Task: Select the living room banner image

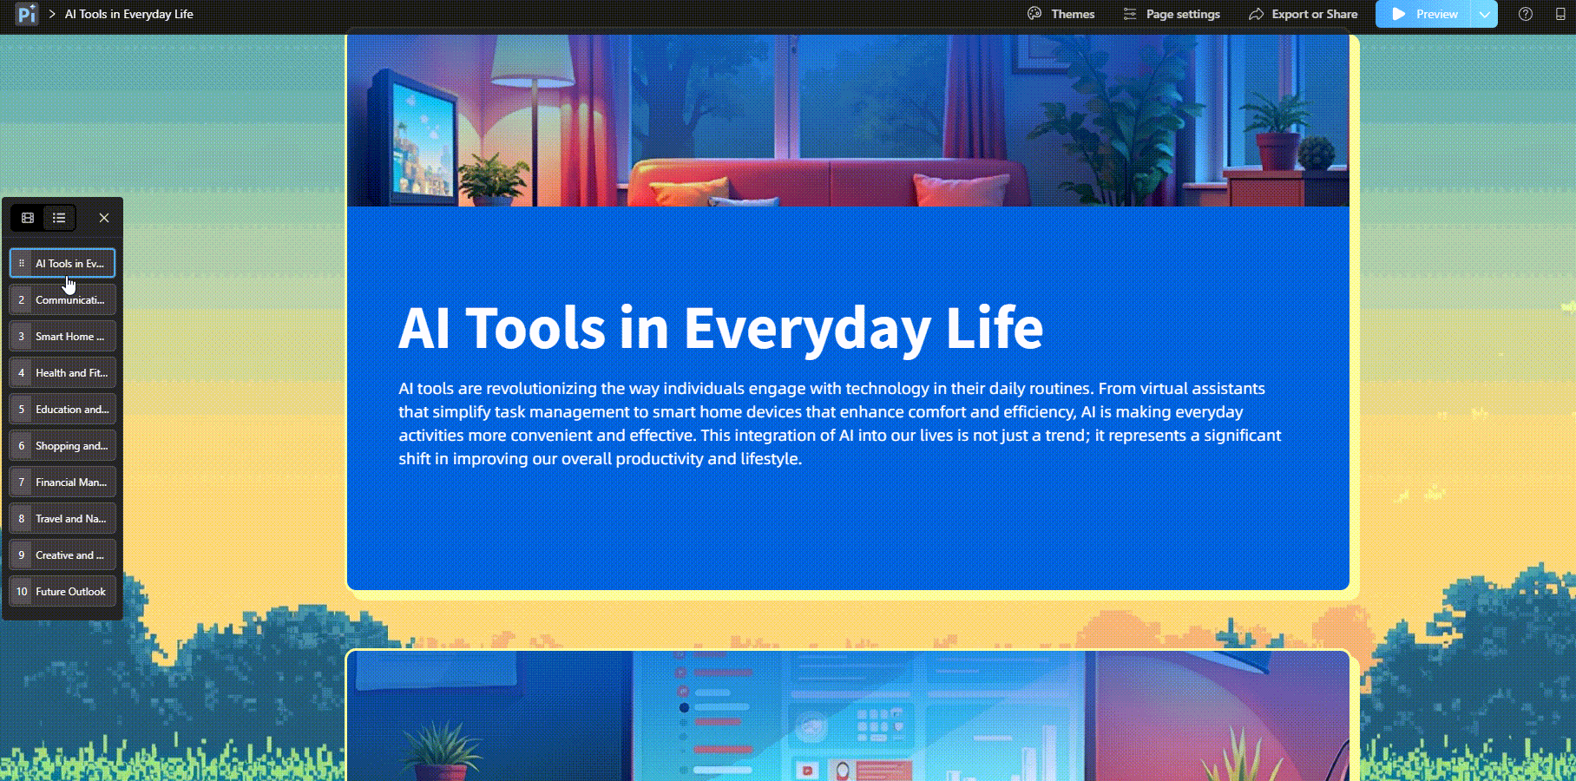Action: click(847, 120)
